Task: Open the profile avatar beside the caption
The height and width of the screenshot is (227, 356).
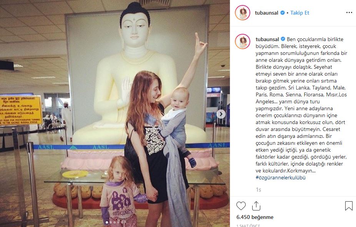Action: pos(243,41)
